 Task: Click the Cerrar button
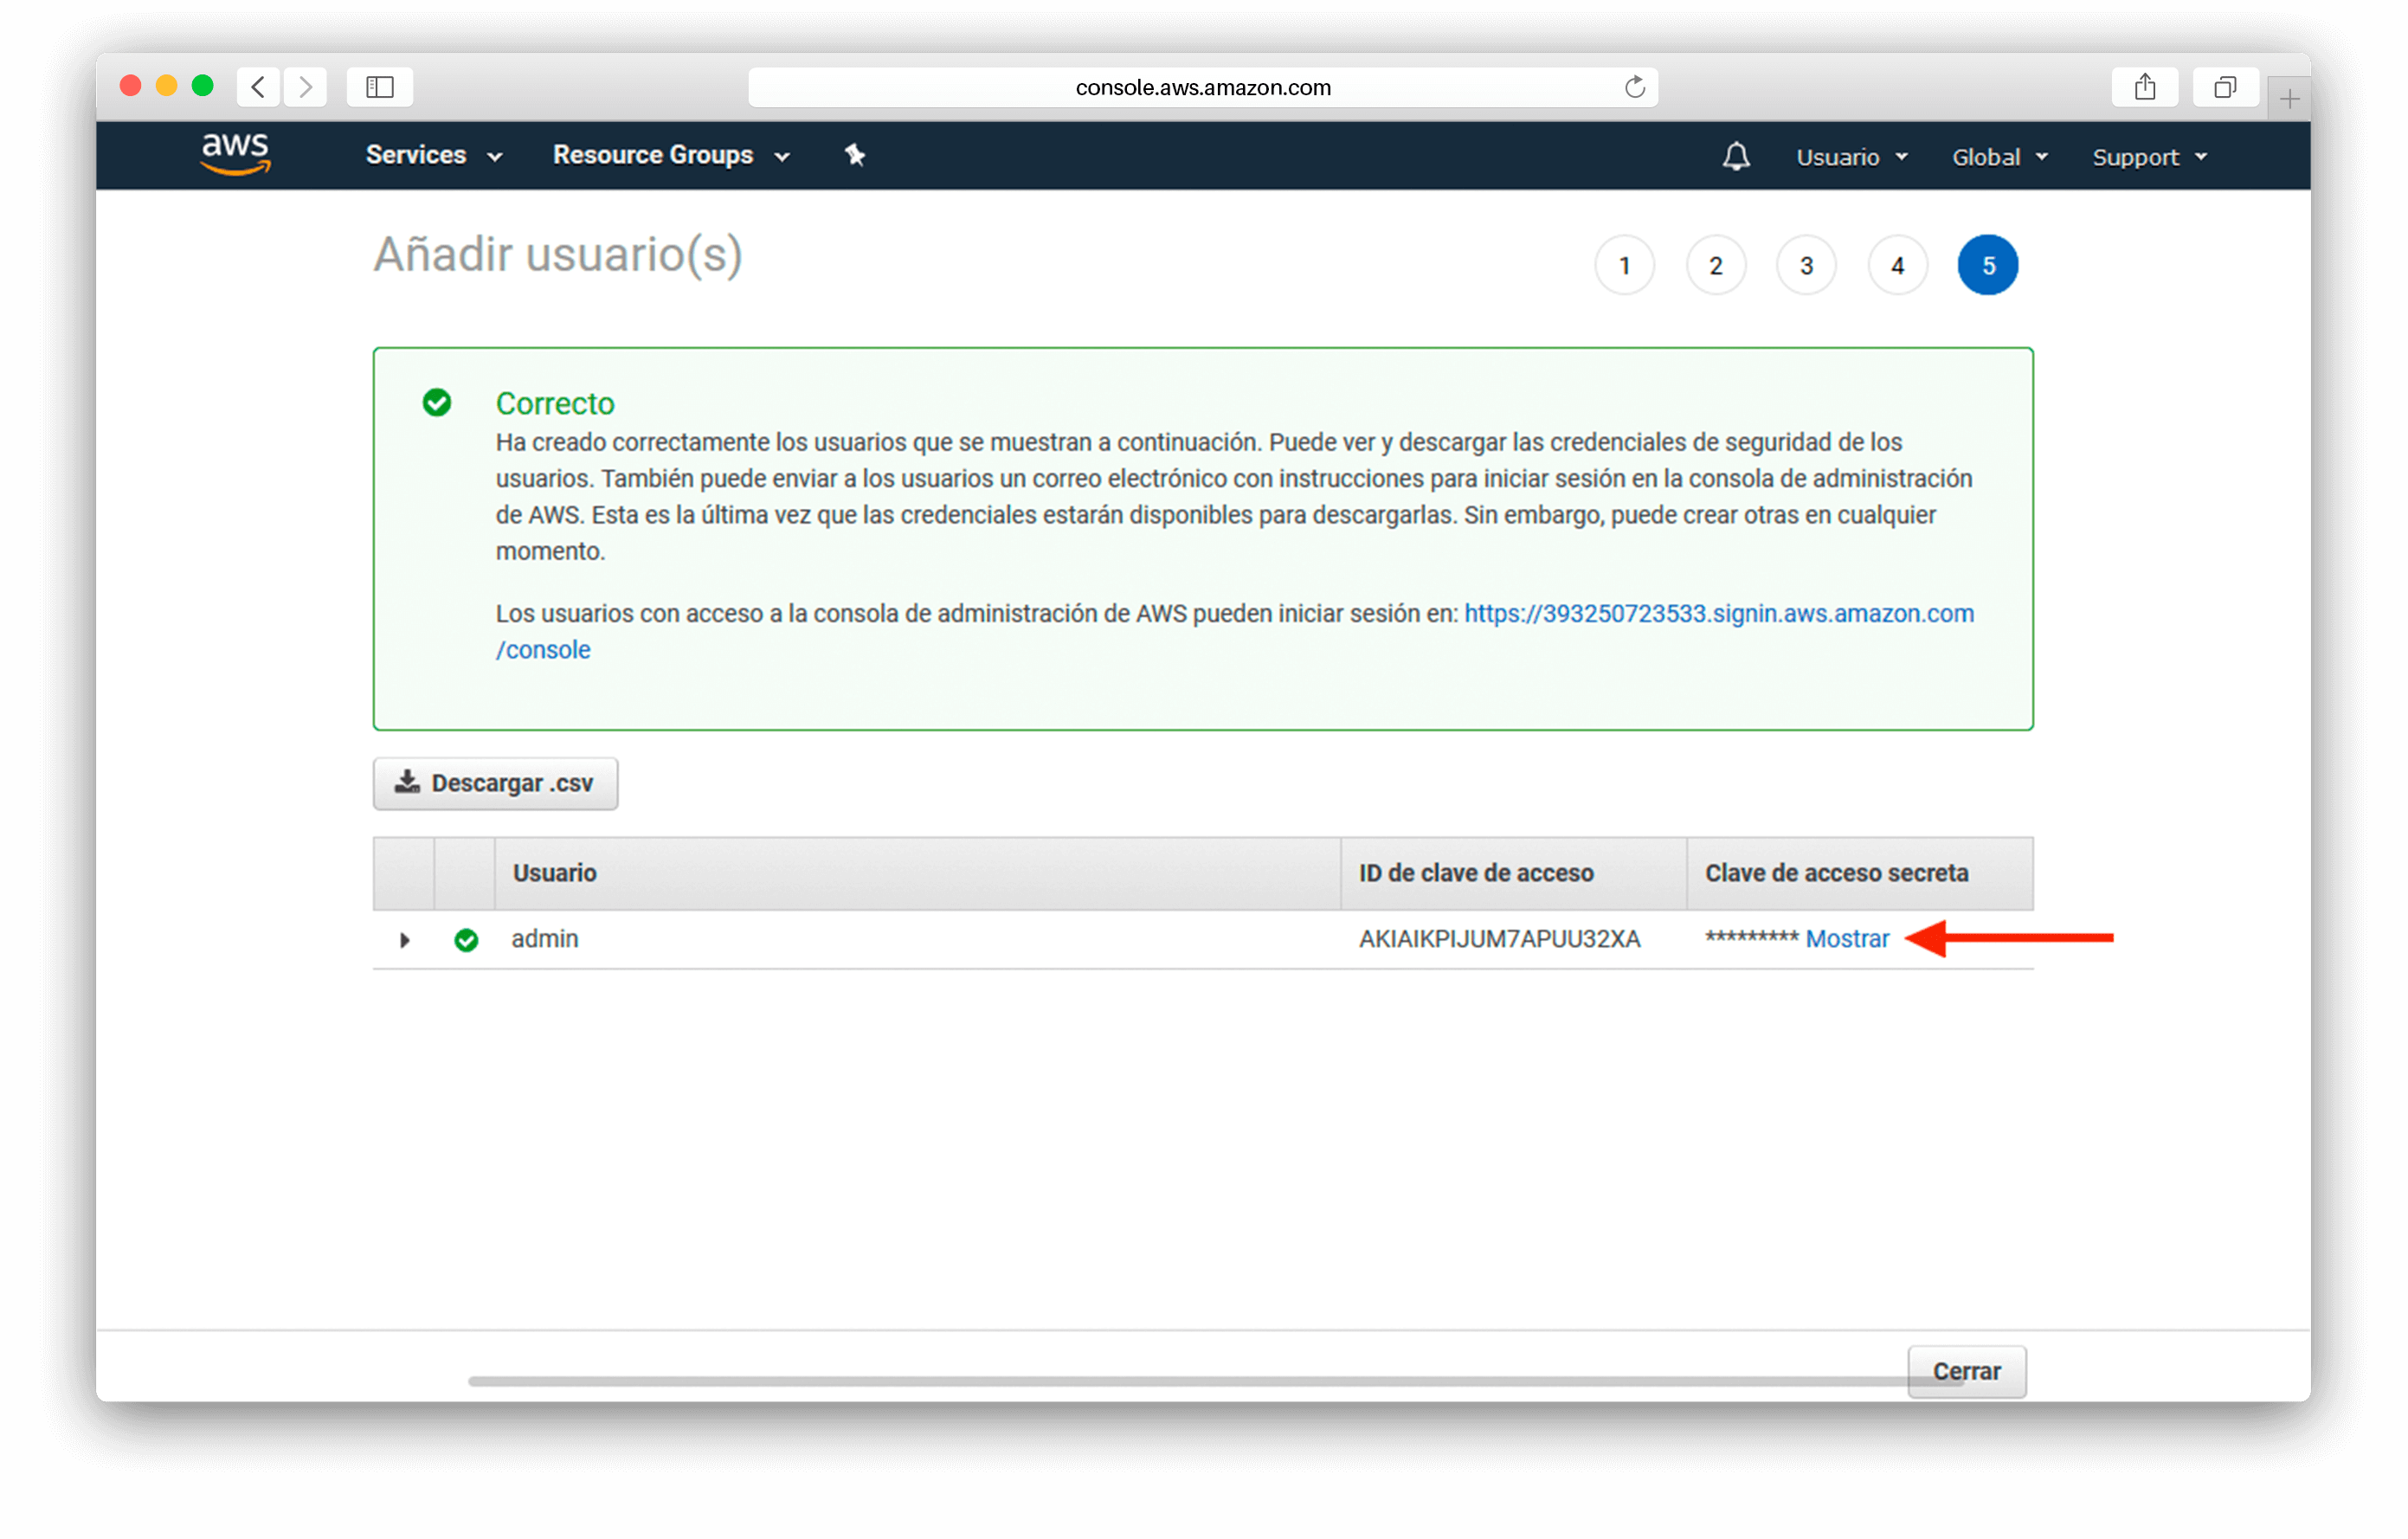pos(1966,1372)
